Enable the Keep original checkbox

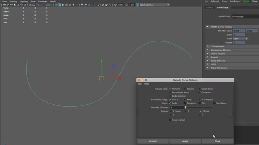coord(170,120)
